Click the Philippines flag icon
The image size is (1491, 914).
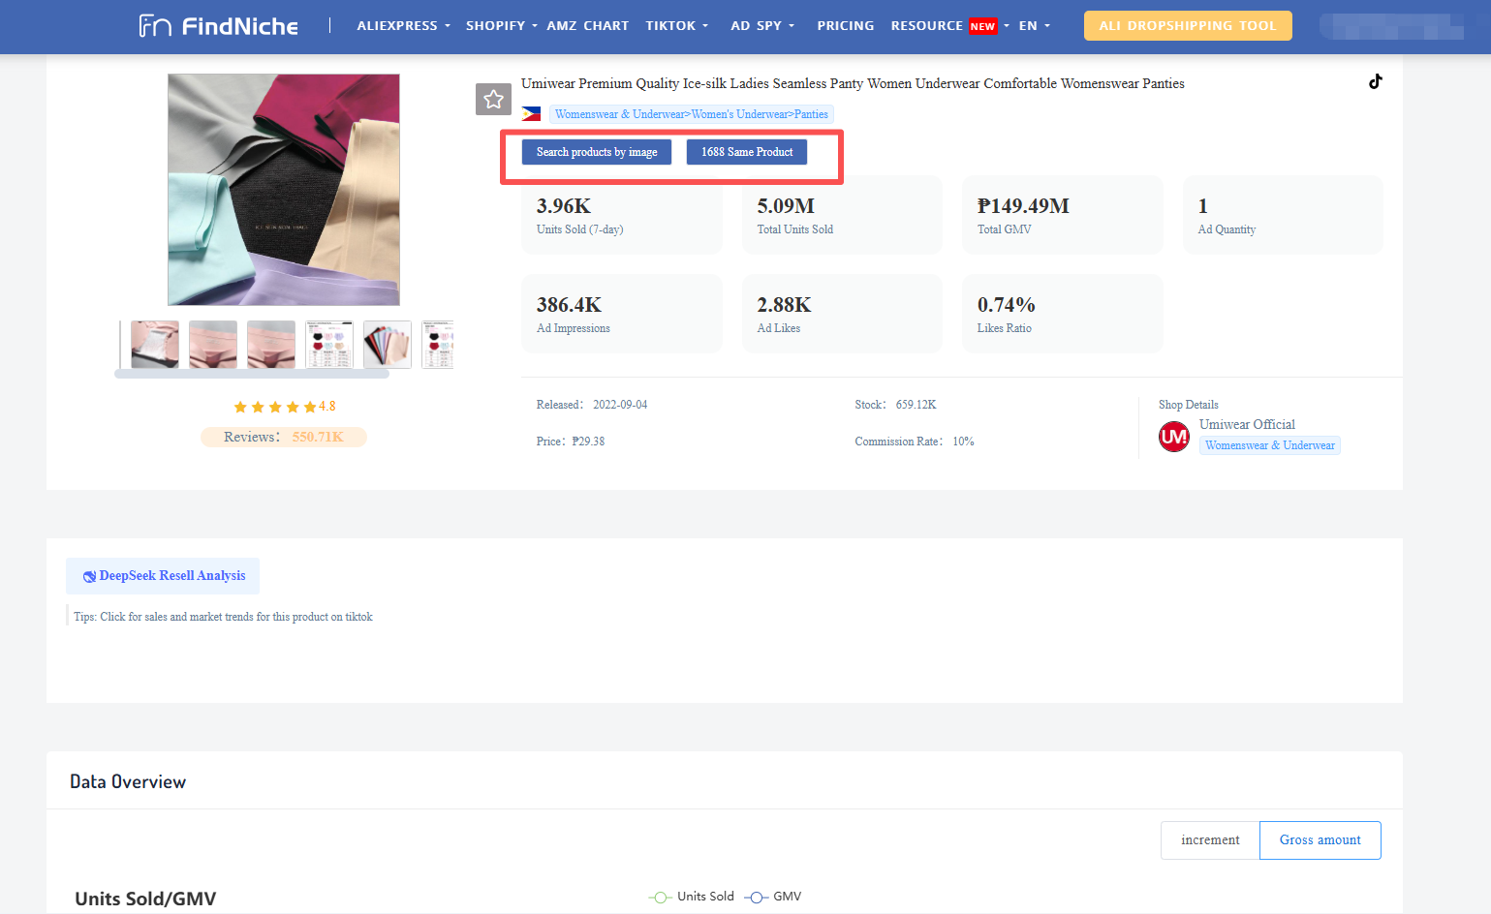coord(531,114)
